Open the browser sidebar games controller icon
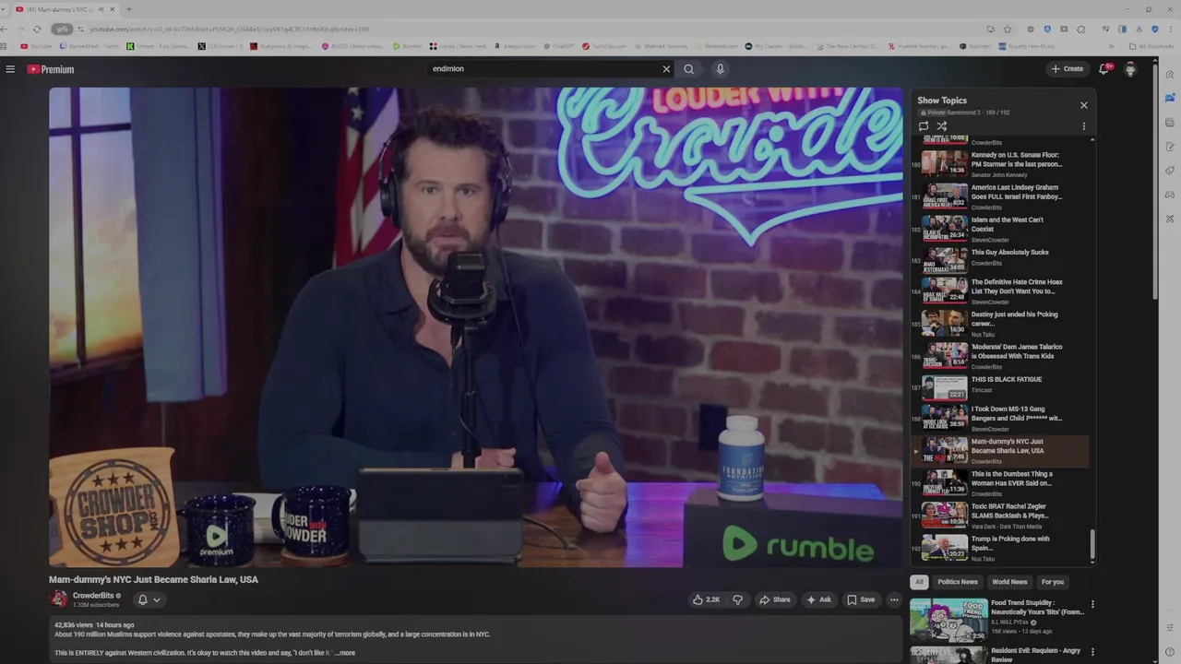1181x664 pixels. (x=1170, y=195)
